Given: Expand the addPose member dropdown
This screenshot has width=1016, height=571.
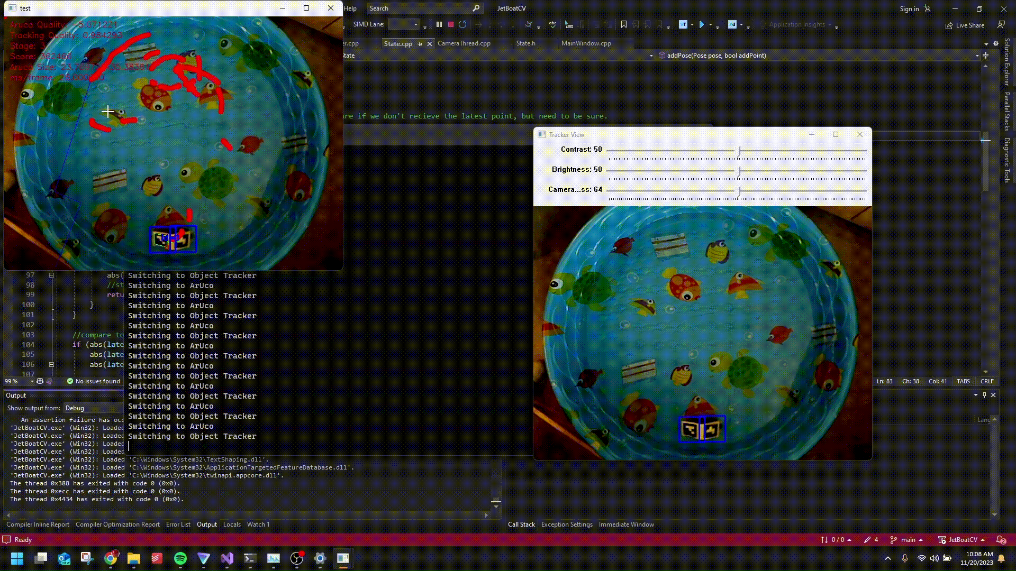Looking at the screenshot, I should (977, 56).
